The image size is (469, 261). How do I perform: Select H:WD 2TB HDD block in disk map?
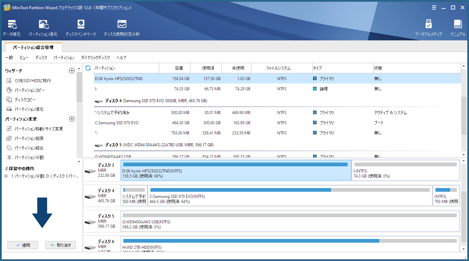point(290,245)
